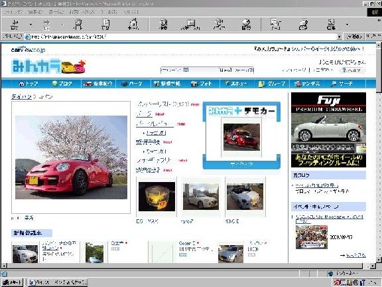The height and width of the screenshot is (287, 382).
Task: Open the ブログ item in the blue navigation bar
Action: [62, 84]
